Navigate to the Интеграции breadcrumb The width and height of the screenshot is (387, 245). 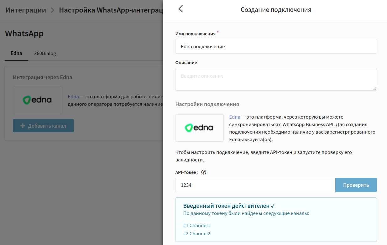pyautogui.click(x=26, y=10)
